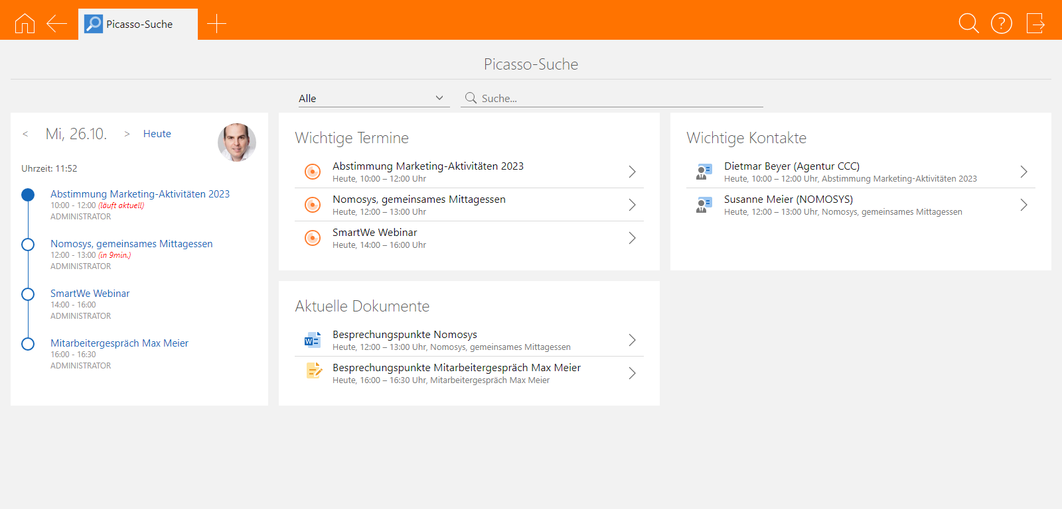Open timeline entry Nomosys, gemeinsames Mittagessen

click(131, 244)
